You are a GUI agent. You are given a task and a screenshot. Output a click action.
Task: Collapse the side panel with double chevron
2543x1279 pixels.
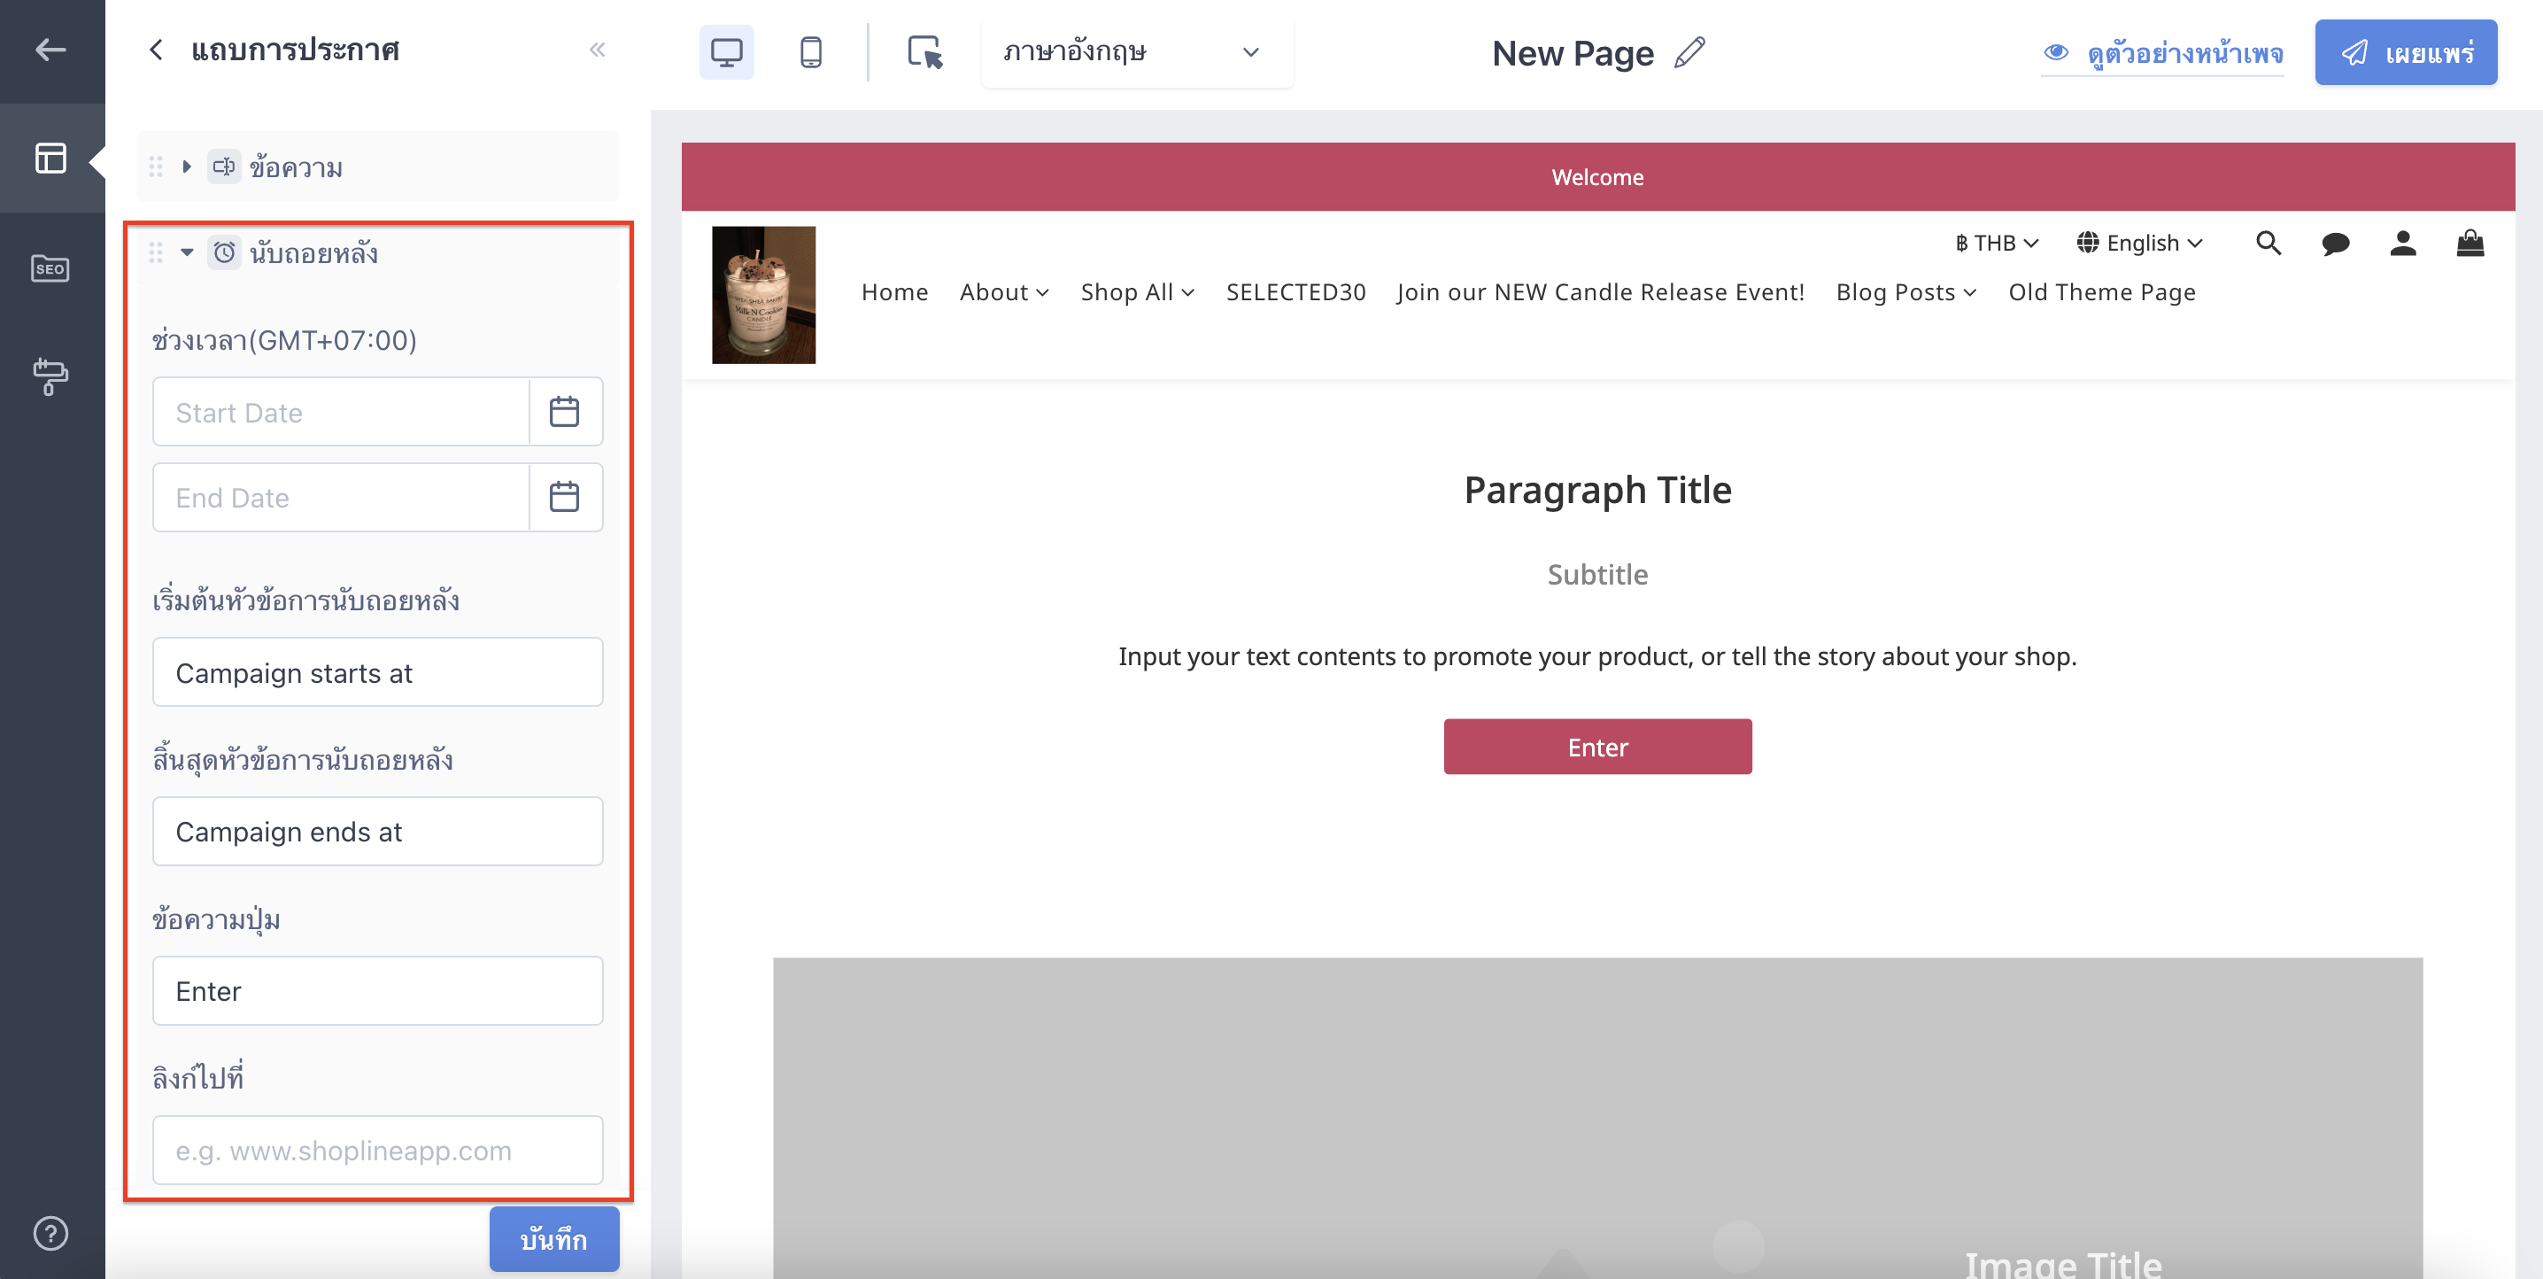[596, 50]
